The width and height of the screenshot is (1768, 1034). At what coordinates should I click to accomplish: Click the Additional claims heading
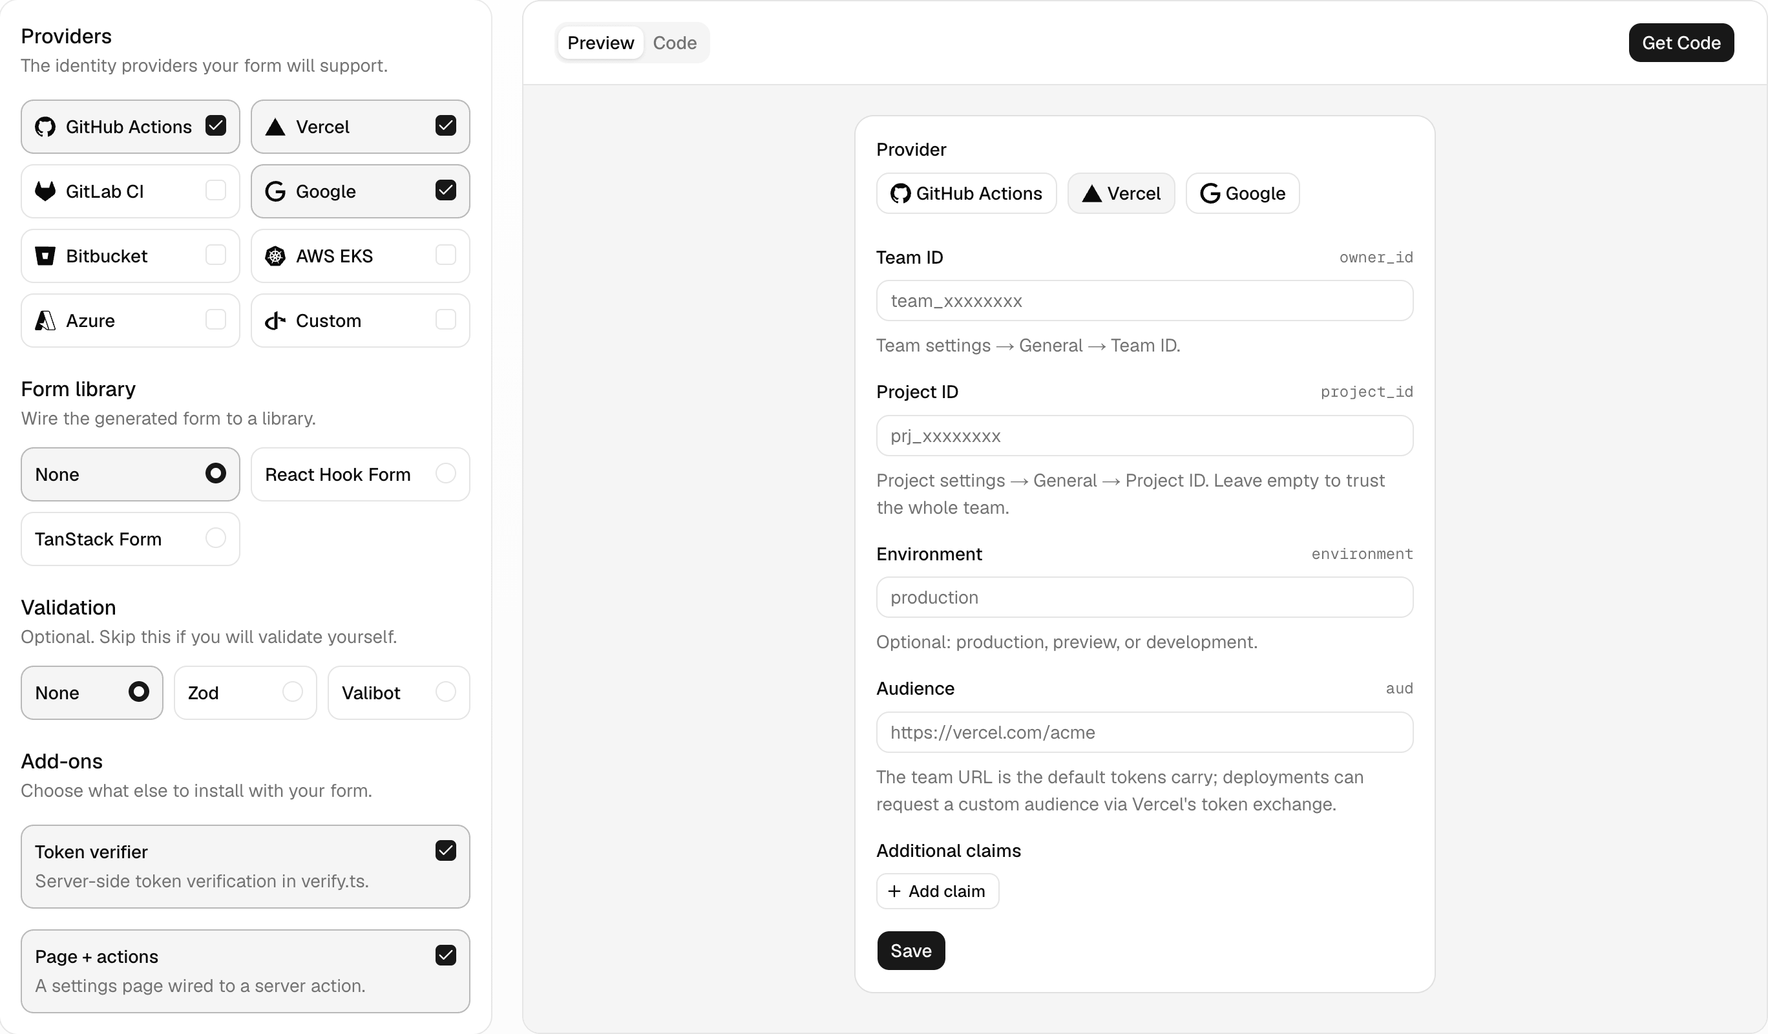[949, 850]
